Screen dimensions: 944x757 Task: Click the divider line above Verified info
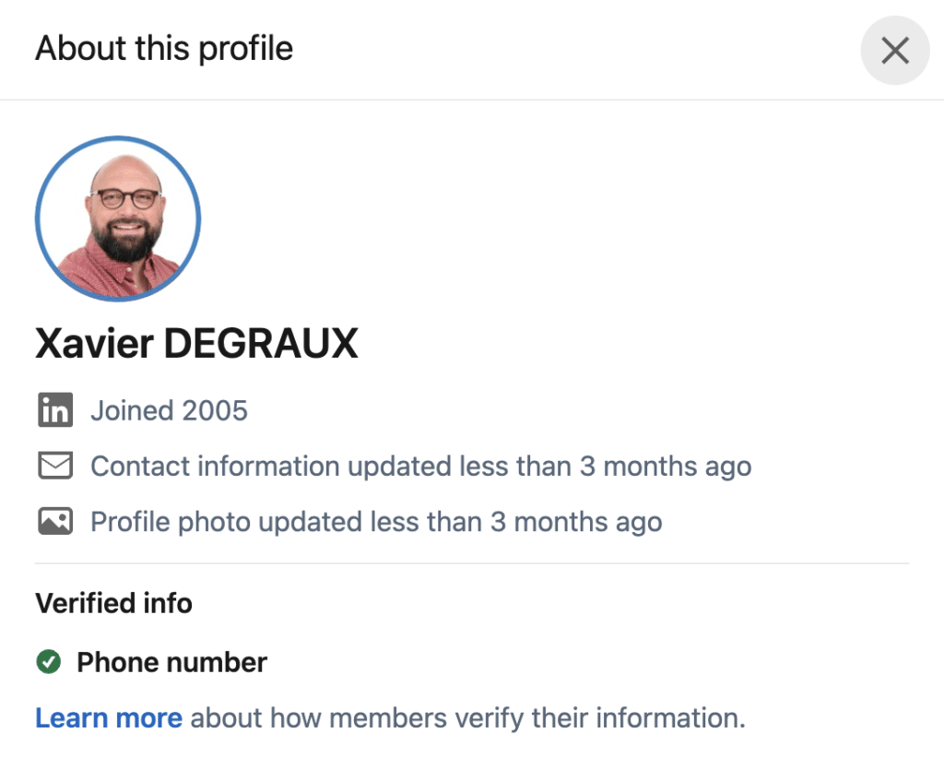(x=472, y=562)
